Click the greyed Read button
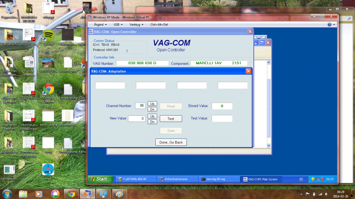The image size is (355, 199). [x=171, y=106]
